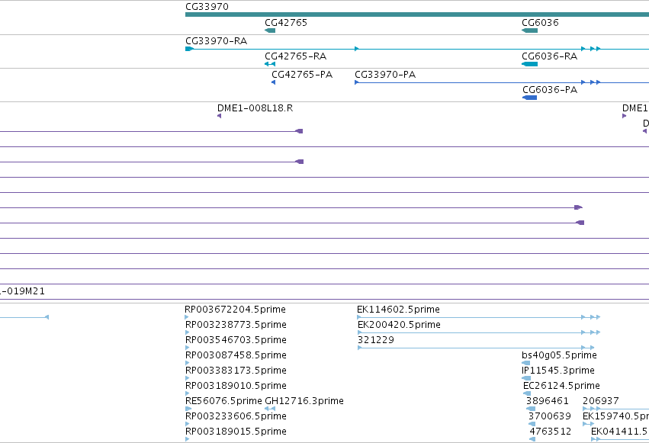
Task: Click the CG6036 gene arrow glyph
Action: (530, 30)
